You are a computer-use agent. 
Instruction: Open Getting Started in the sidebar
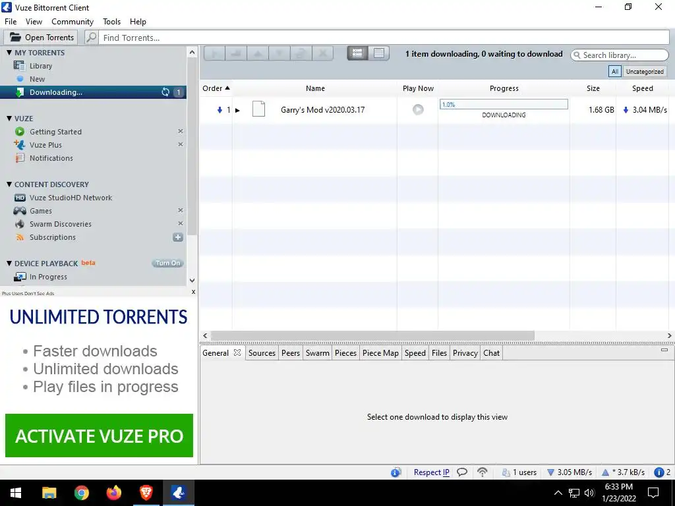(x=55, y=132)
